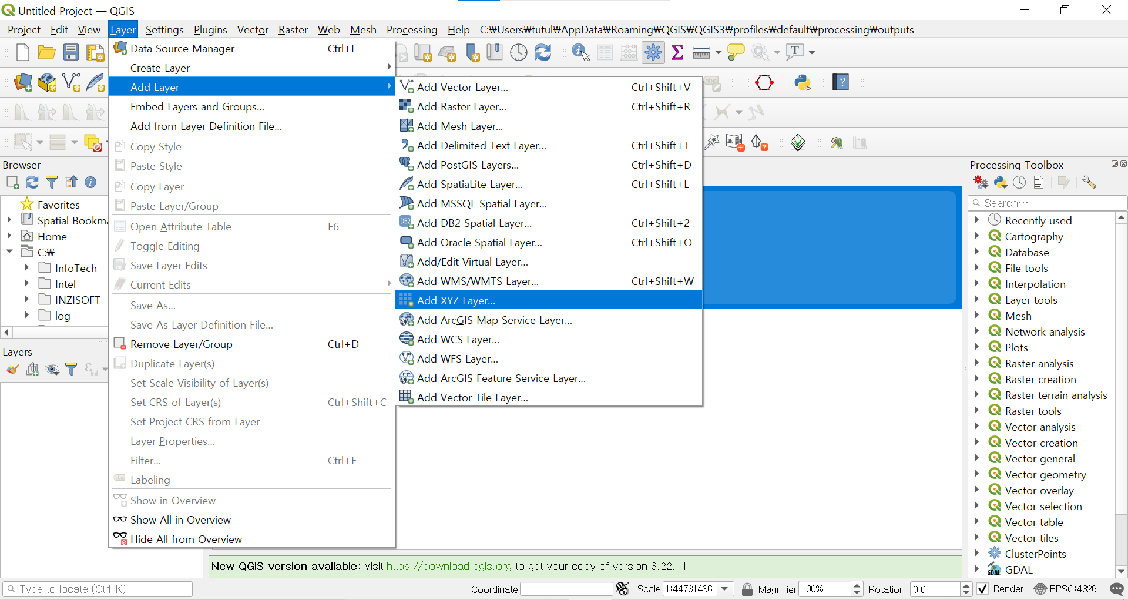Click the History clock icon in Processing Toolbox
This screenshot has width=1128, height=600.
pyautogui.click(x=1019, y=182)
